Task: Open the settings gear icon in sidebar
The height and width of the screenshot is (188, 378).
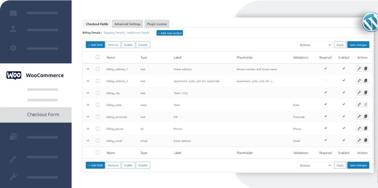Action: 13,48
